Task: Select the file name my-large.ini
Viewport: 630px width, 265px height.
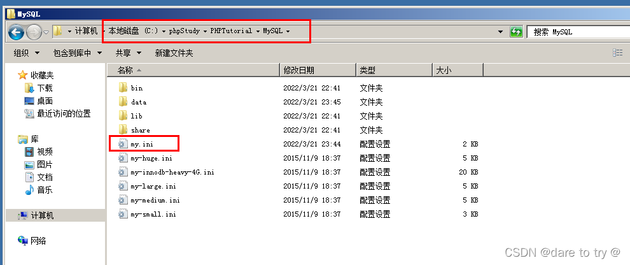Action: (x=153, y=186)
